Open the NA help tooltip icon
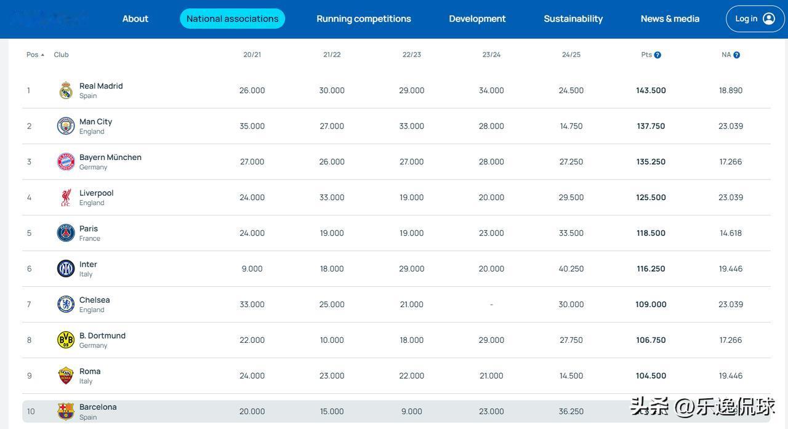 click(737, 55)
